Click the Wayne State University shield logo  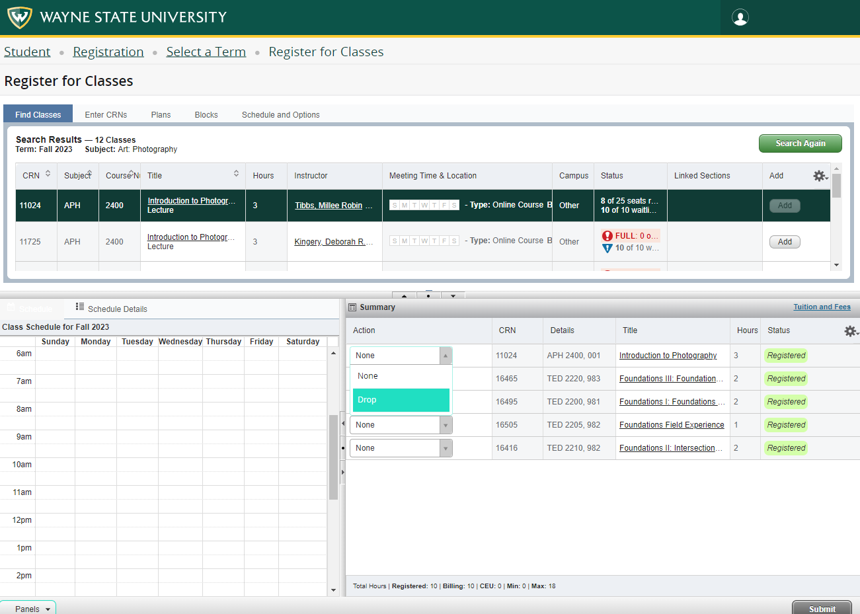pos(19,17)
